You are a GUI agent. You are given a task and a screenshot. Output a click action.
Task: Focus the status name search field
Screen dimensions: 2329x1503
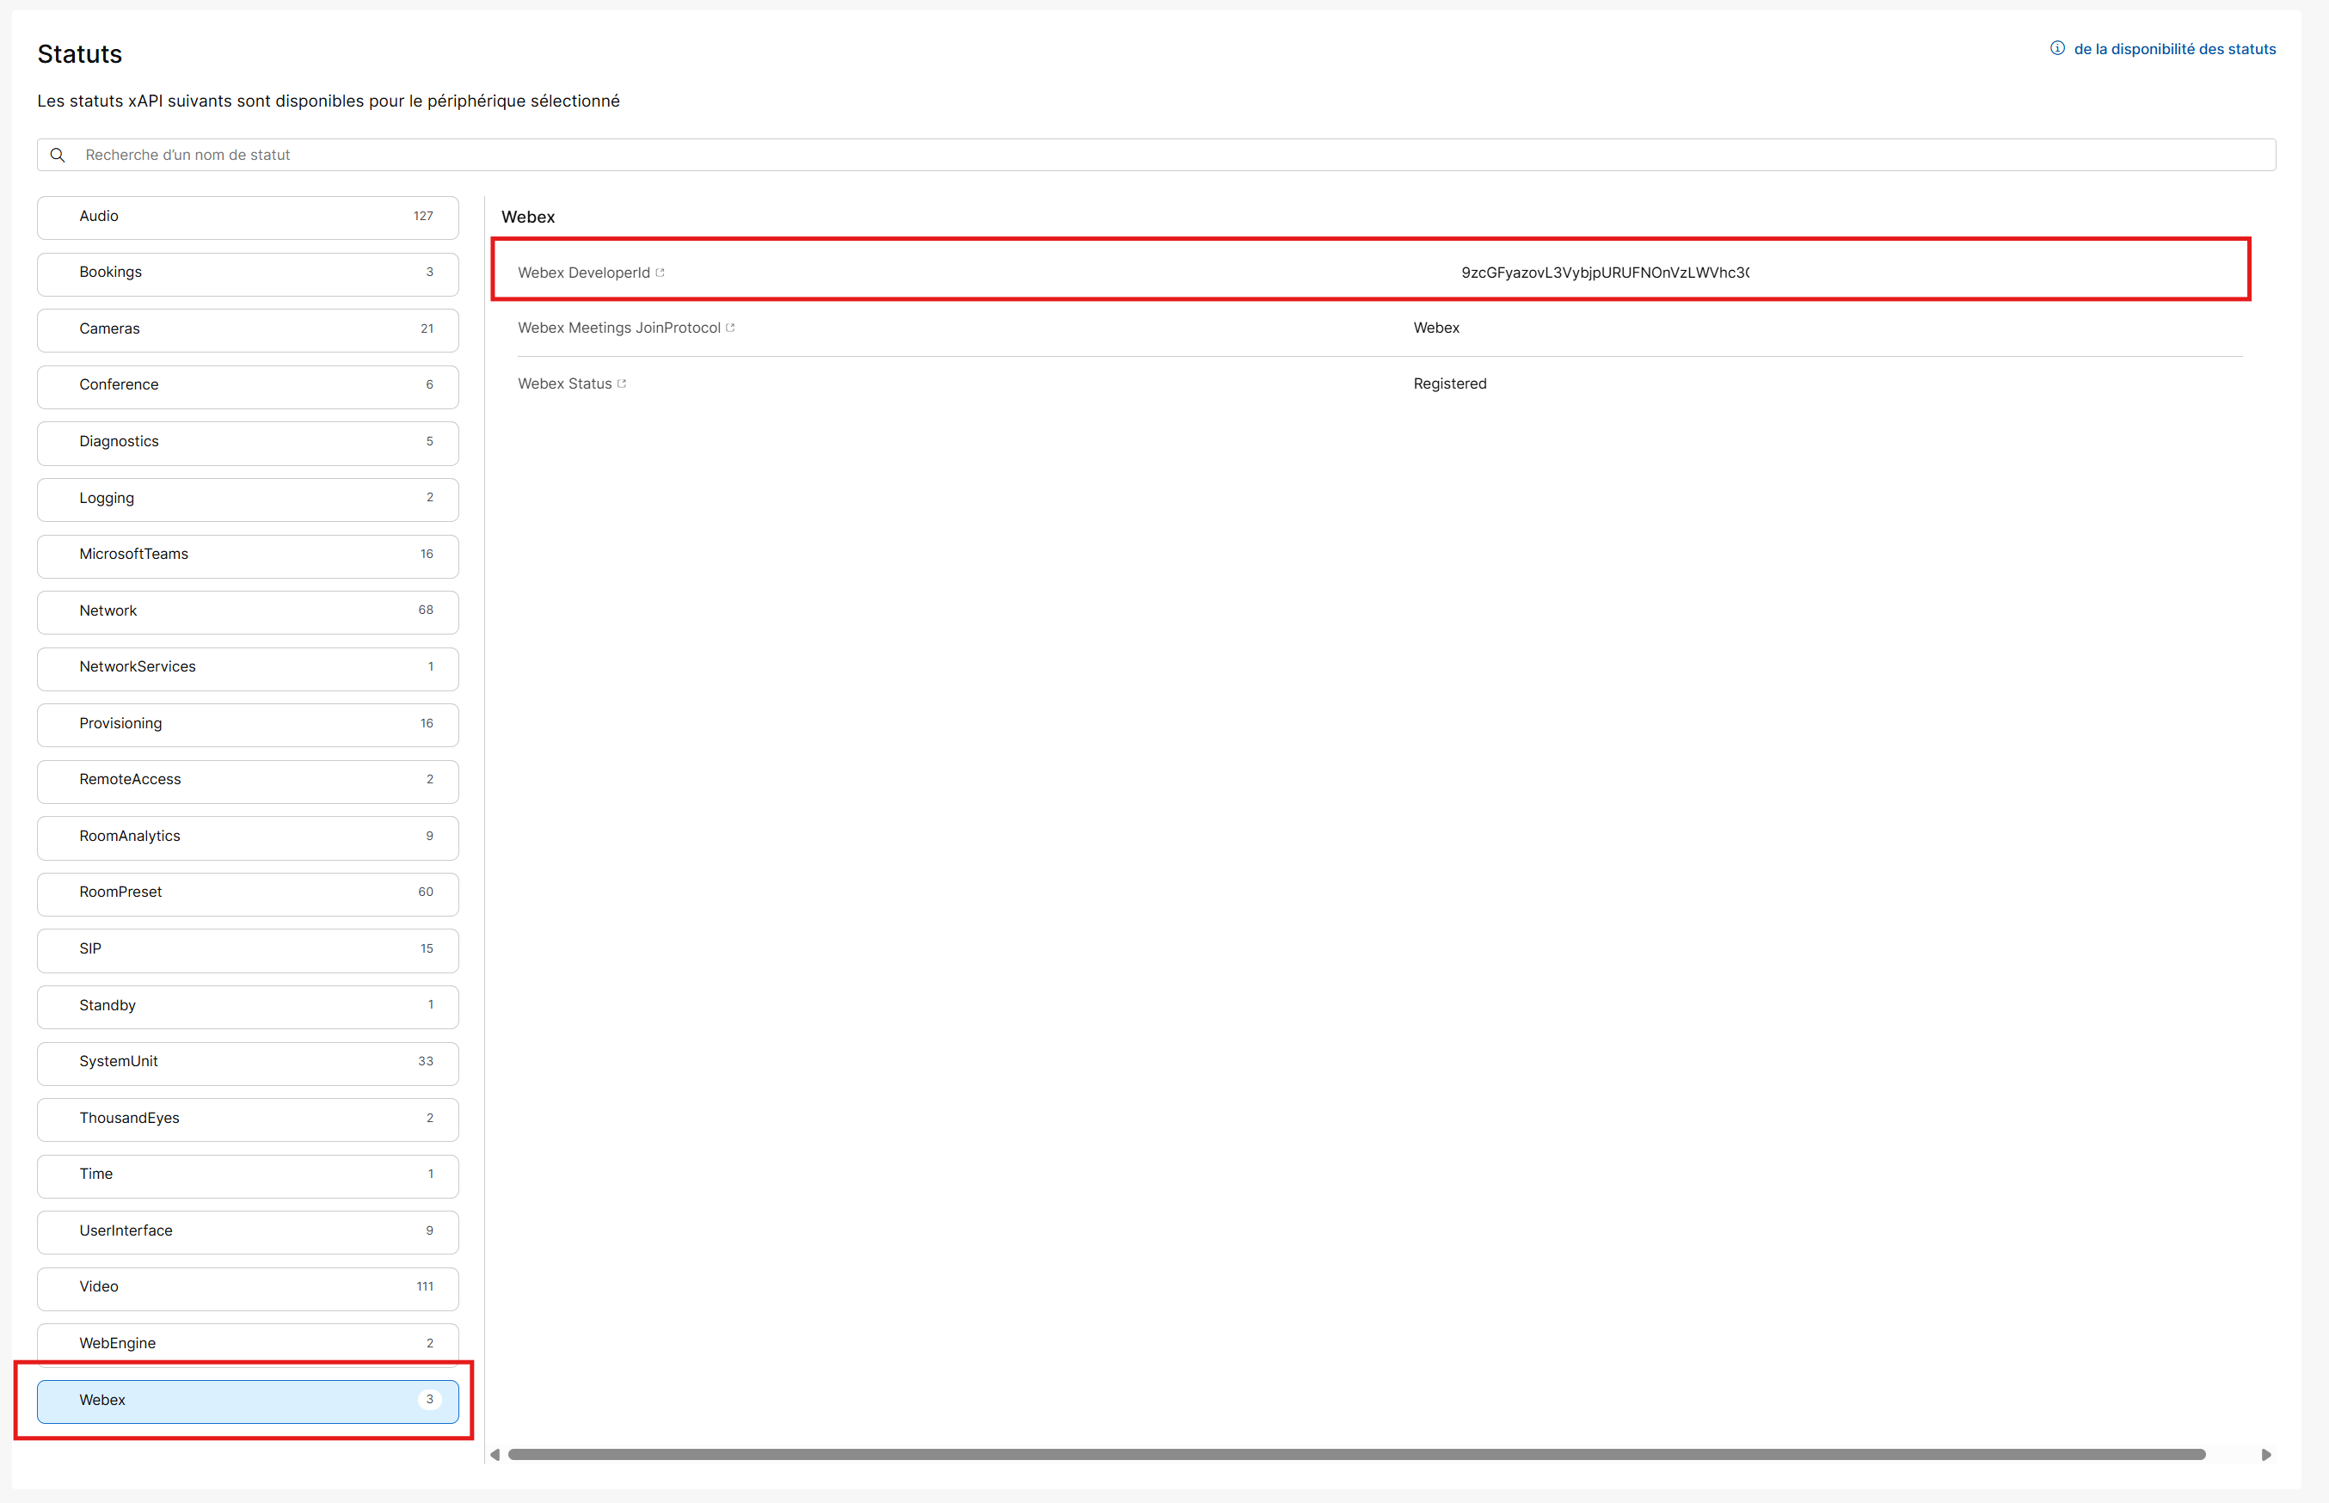(x=1157, y=155)
